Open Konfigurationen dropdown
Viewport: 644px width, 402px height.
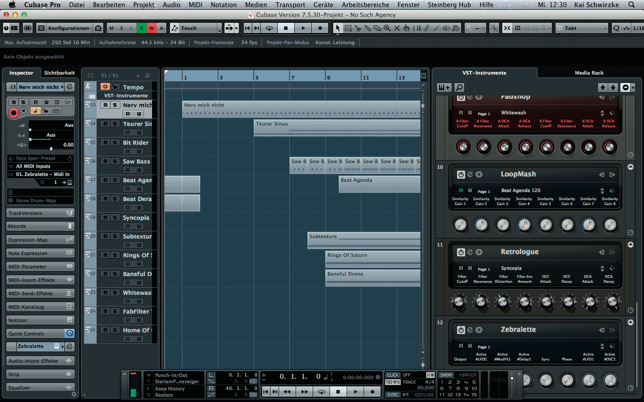pyautogui.click(x=69, y=28)
